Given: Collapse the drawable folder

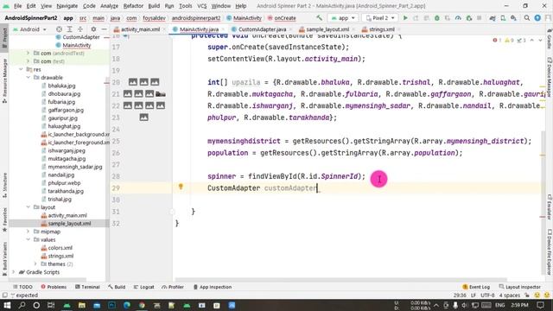Looking at the screenshot, I should (29, 78).
